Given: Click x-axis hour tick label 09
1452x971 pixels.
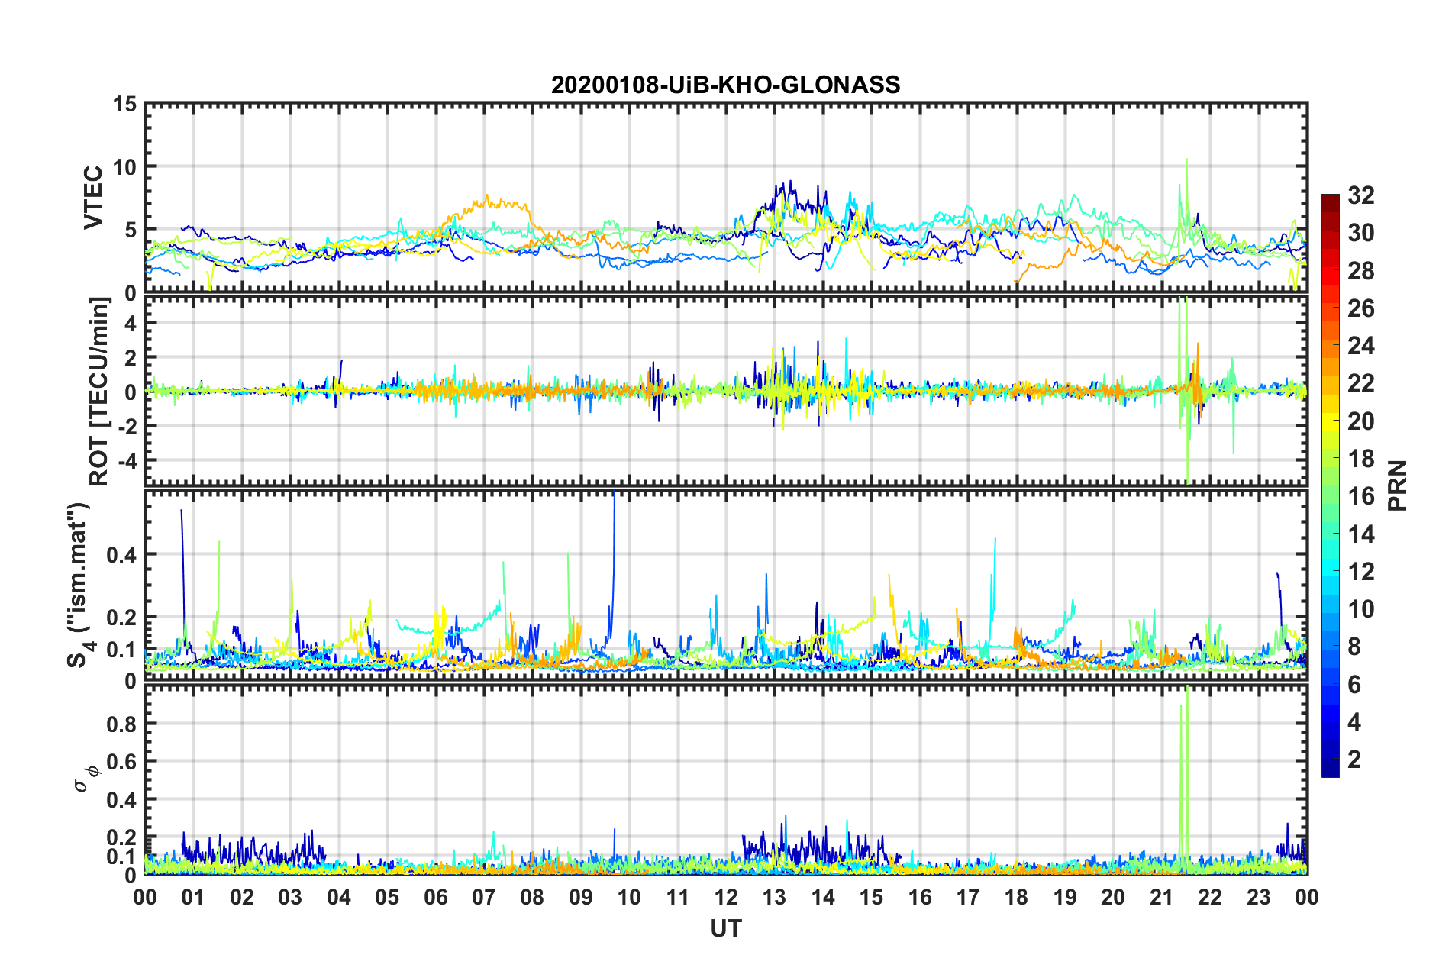Looking at the screenshot, I should coord(581,897).
